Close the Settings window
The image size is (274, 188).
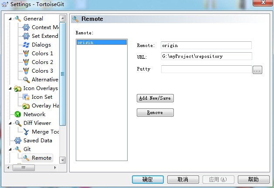263,3
